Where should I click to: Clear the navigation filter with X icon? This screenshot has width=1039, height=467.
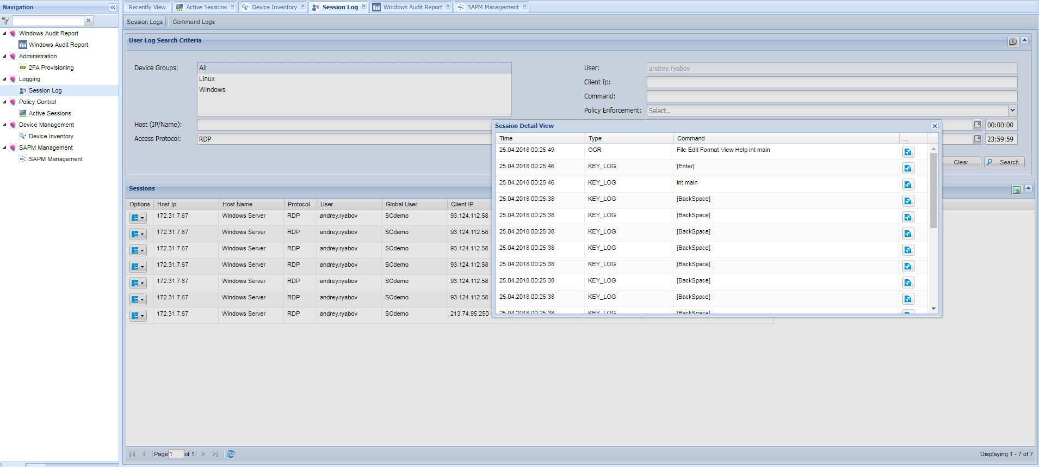point(89,21)
